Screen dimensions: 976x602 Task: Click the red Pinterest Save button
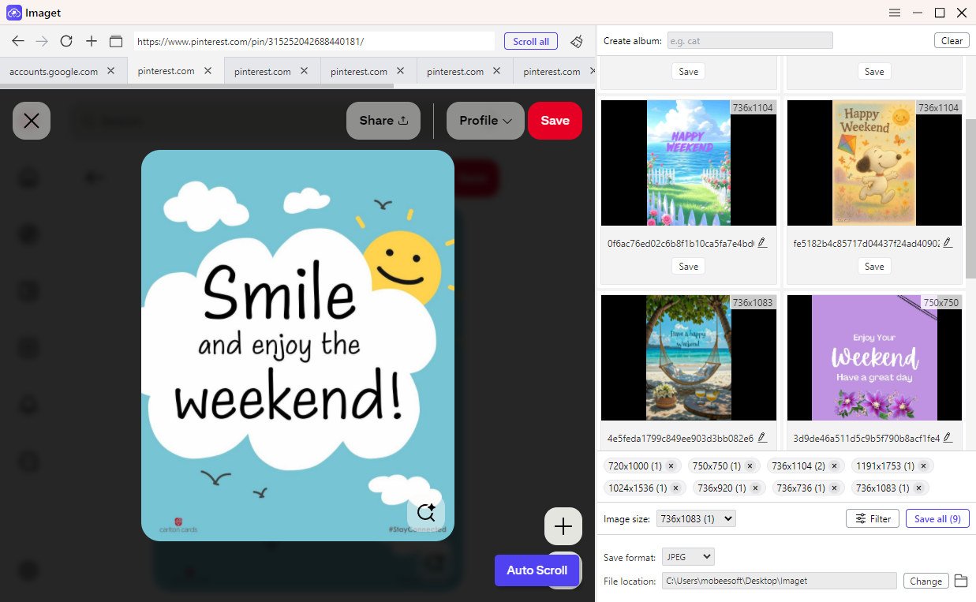[555, 121]
